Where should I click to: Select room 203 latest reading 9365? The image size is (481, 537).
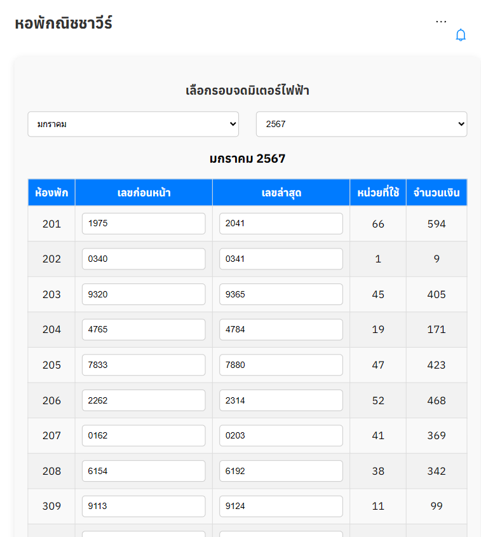281,294
